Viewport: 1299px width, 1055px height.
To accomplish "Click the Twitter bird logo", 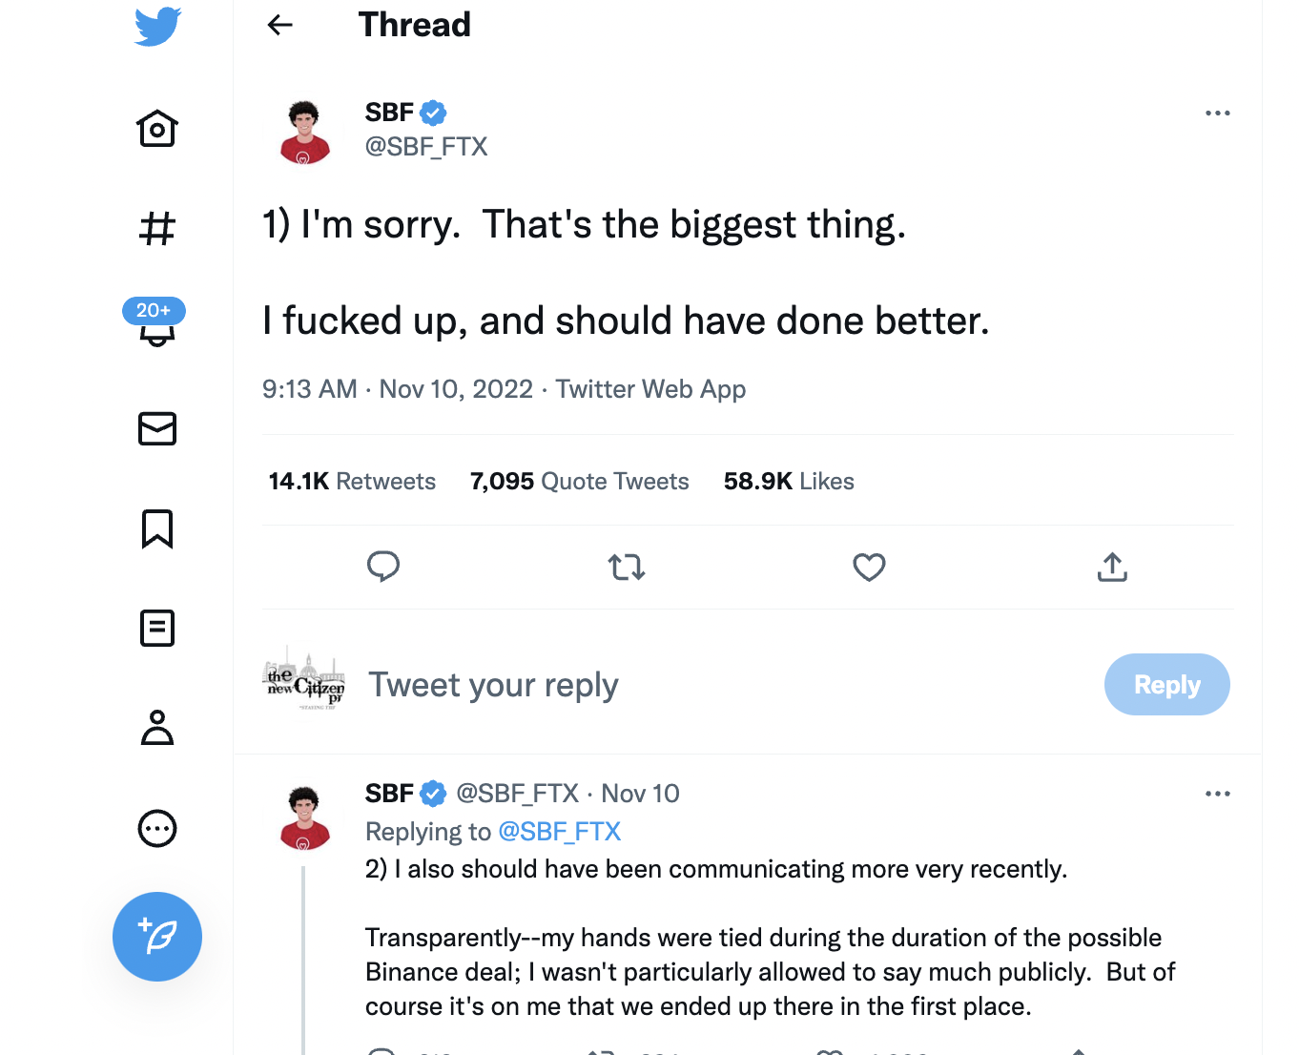I will [x=157, y=27].
